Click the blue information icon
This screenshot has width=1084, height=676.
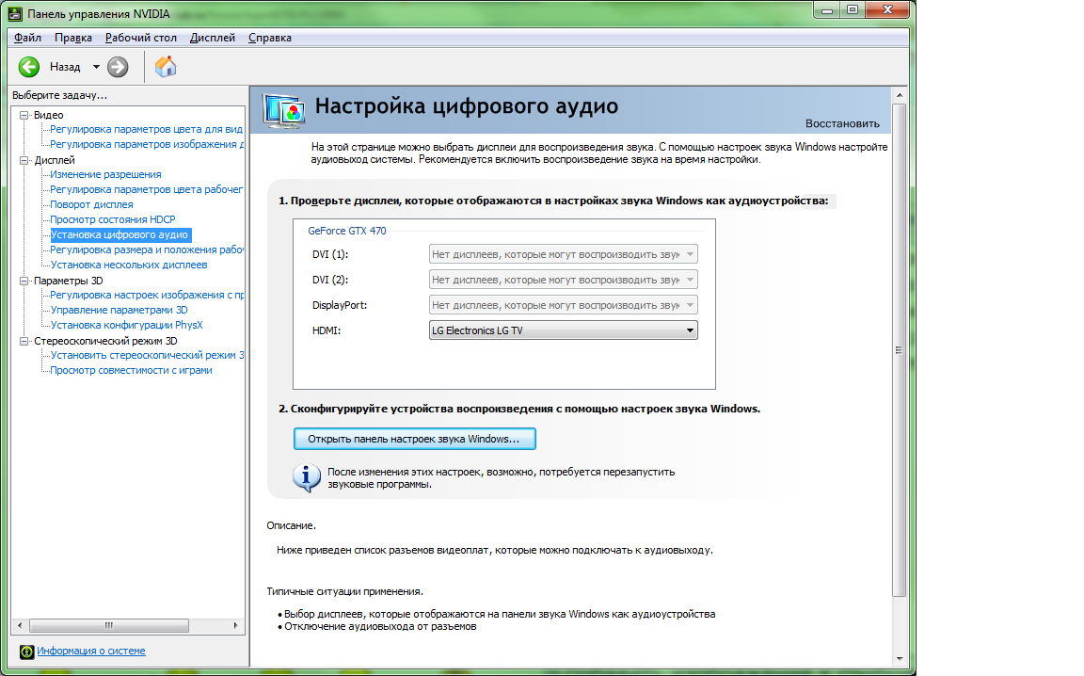(306, 477)
